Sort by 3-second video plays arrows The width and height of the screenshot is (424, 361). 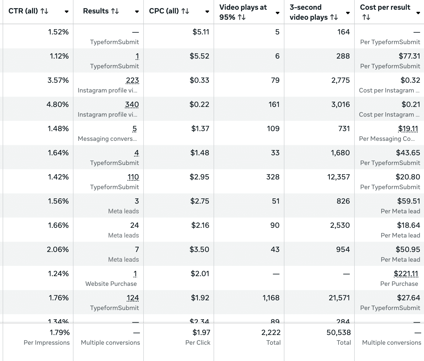(334, 17)
